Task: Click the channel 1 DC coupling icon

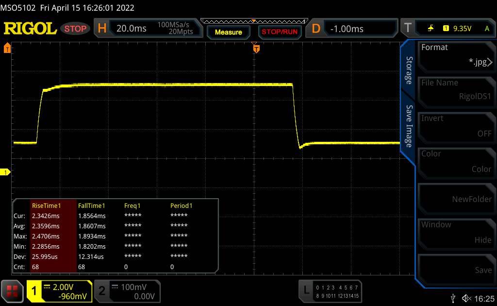Action: [47, 287]
